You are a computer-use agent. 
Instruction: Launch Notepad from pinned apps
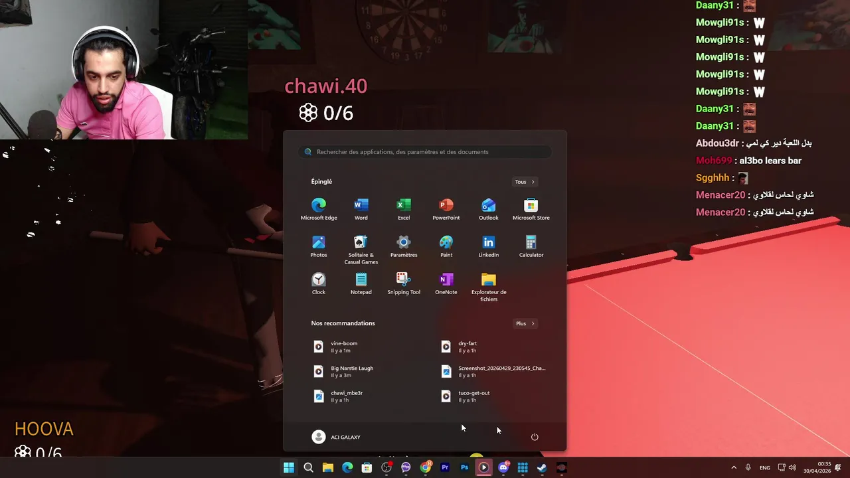point(361,283)
